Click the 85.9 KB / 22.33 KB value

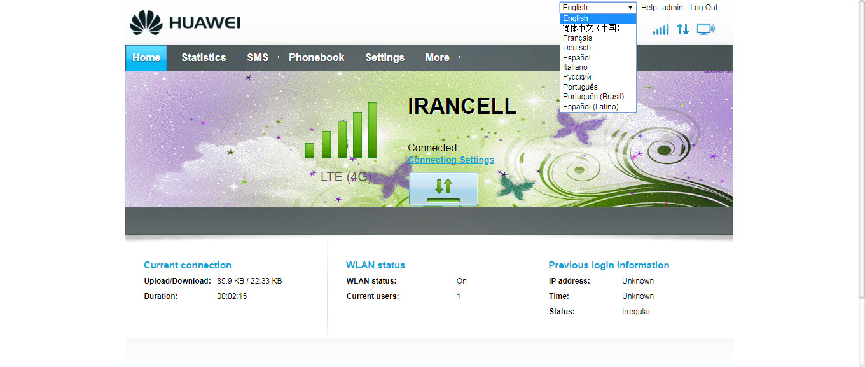point(249,281)
